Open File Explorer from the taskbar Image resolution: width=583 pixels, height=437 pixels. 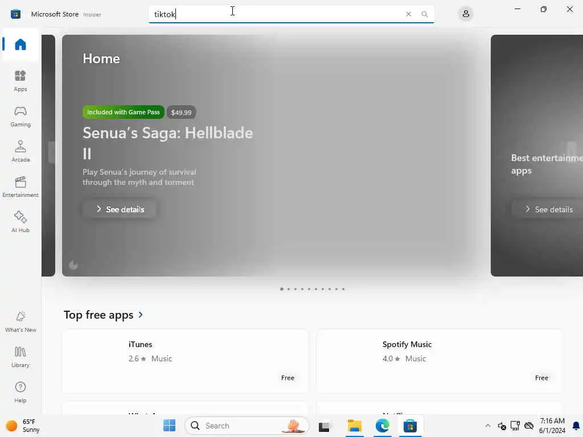pos(354,426)
